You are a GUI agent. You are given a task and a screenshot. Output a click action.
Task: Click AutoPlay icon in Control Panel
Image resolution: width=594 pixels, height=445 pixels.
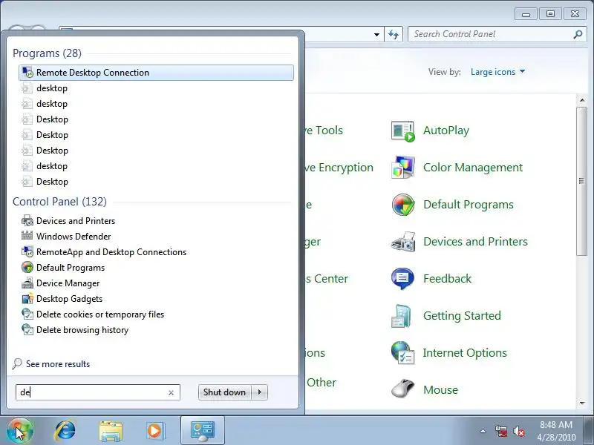point(402,131)
